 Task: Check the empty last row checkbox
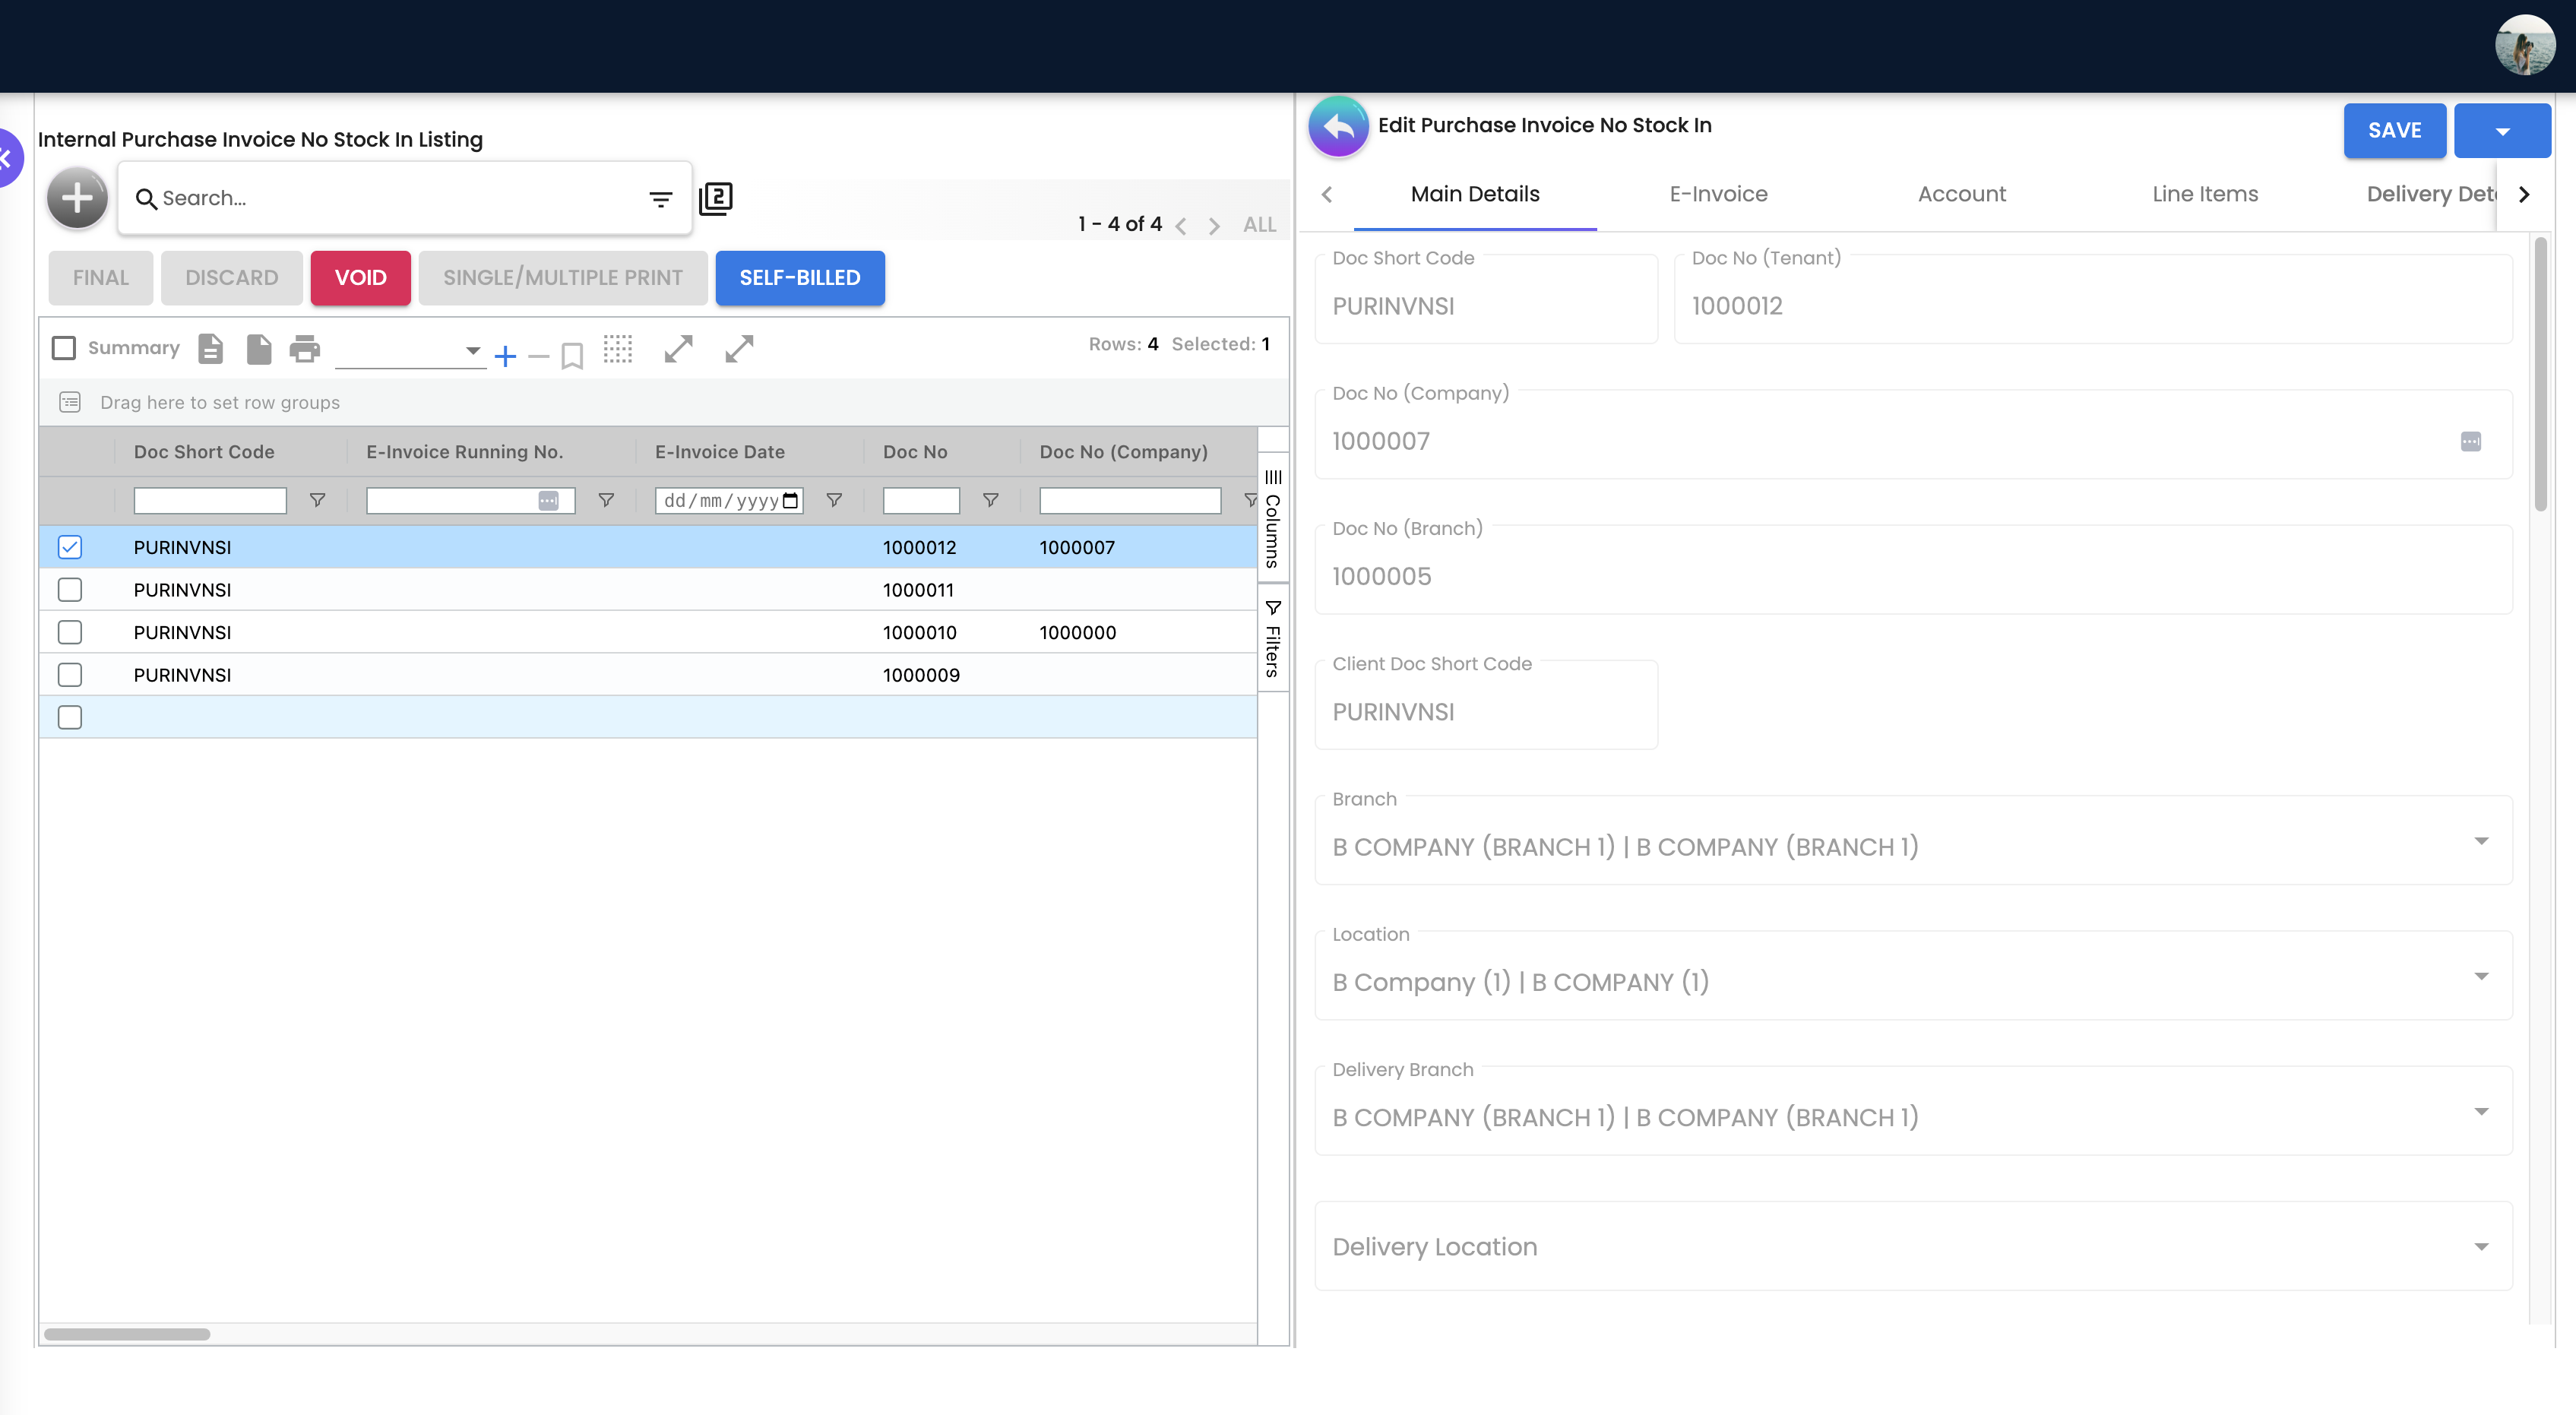tap(70, 717)
